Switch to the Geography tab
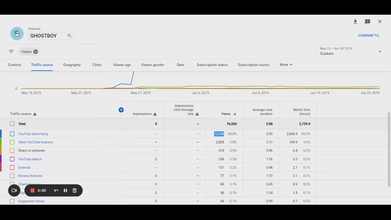 [72, 65]
